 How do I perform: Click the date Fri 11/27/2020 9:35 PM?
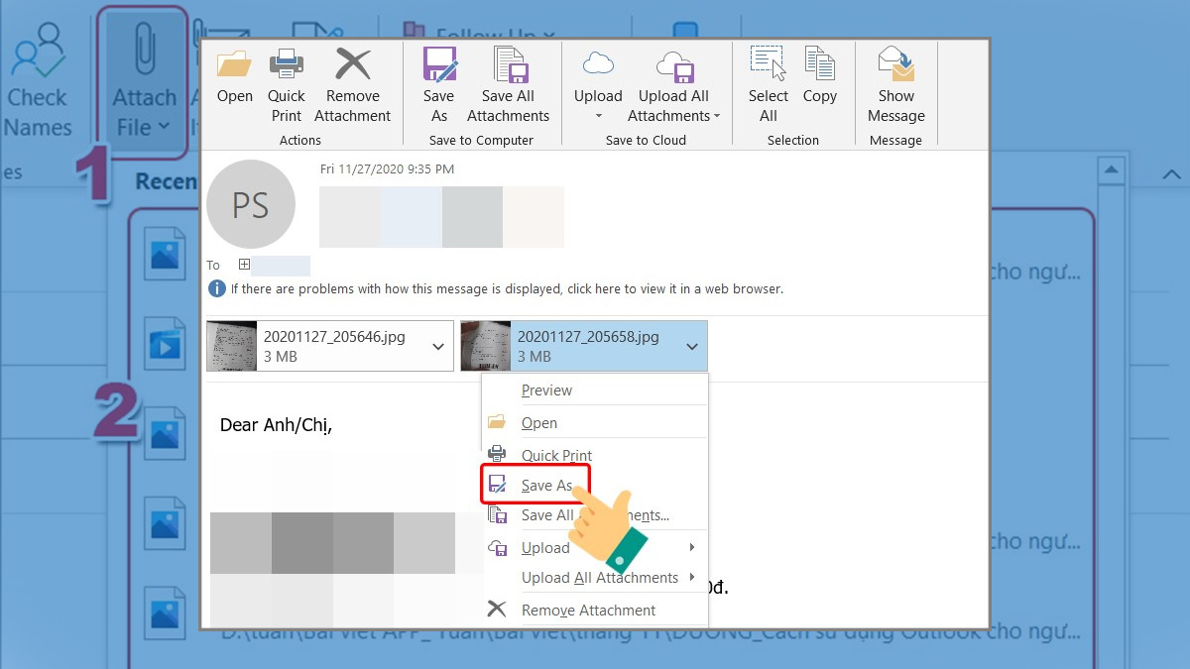coord(387,169)
